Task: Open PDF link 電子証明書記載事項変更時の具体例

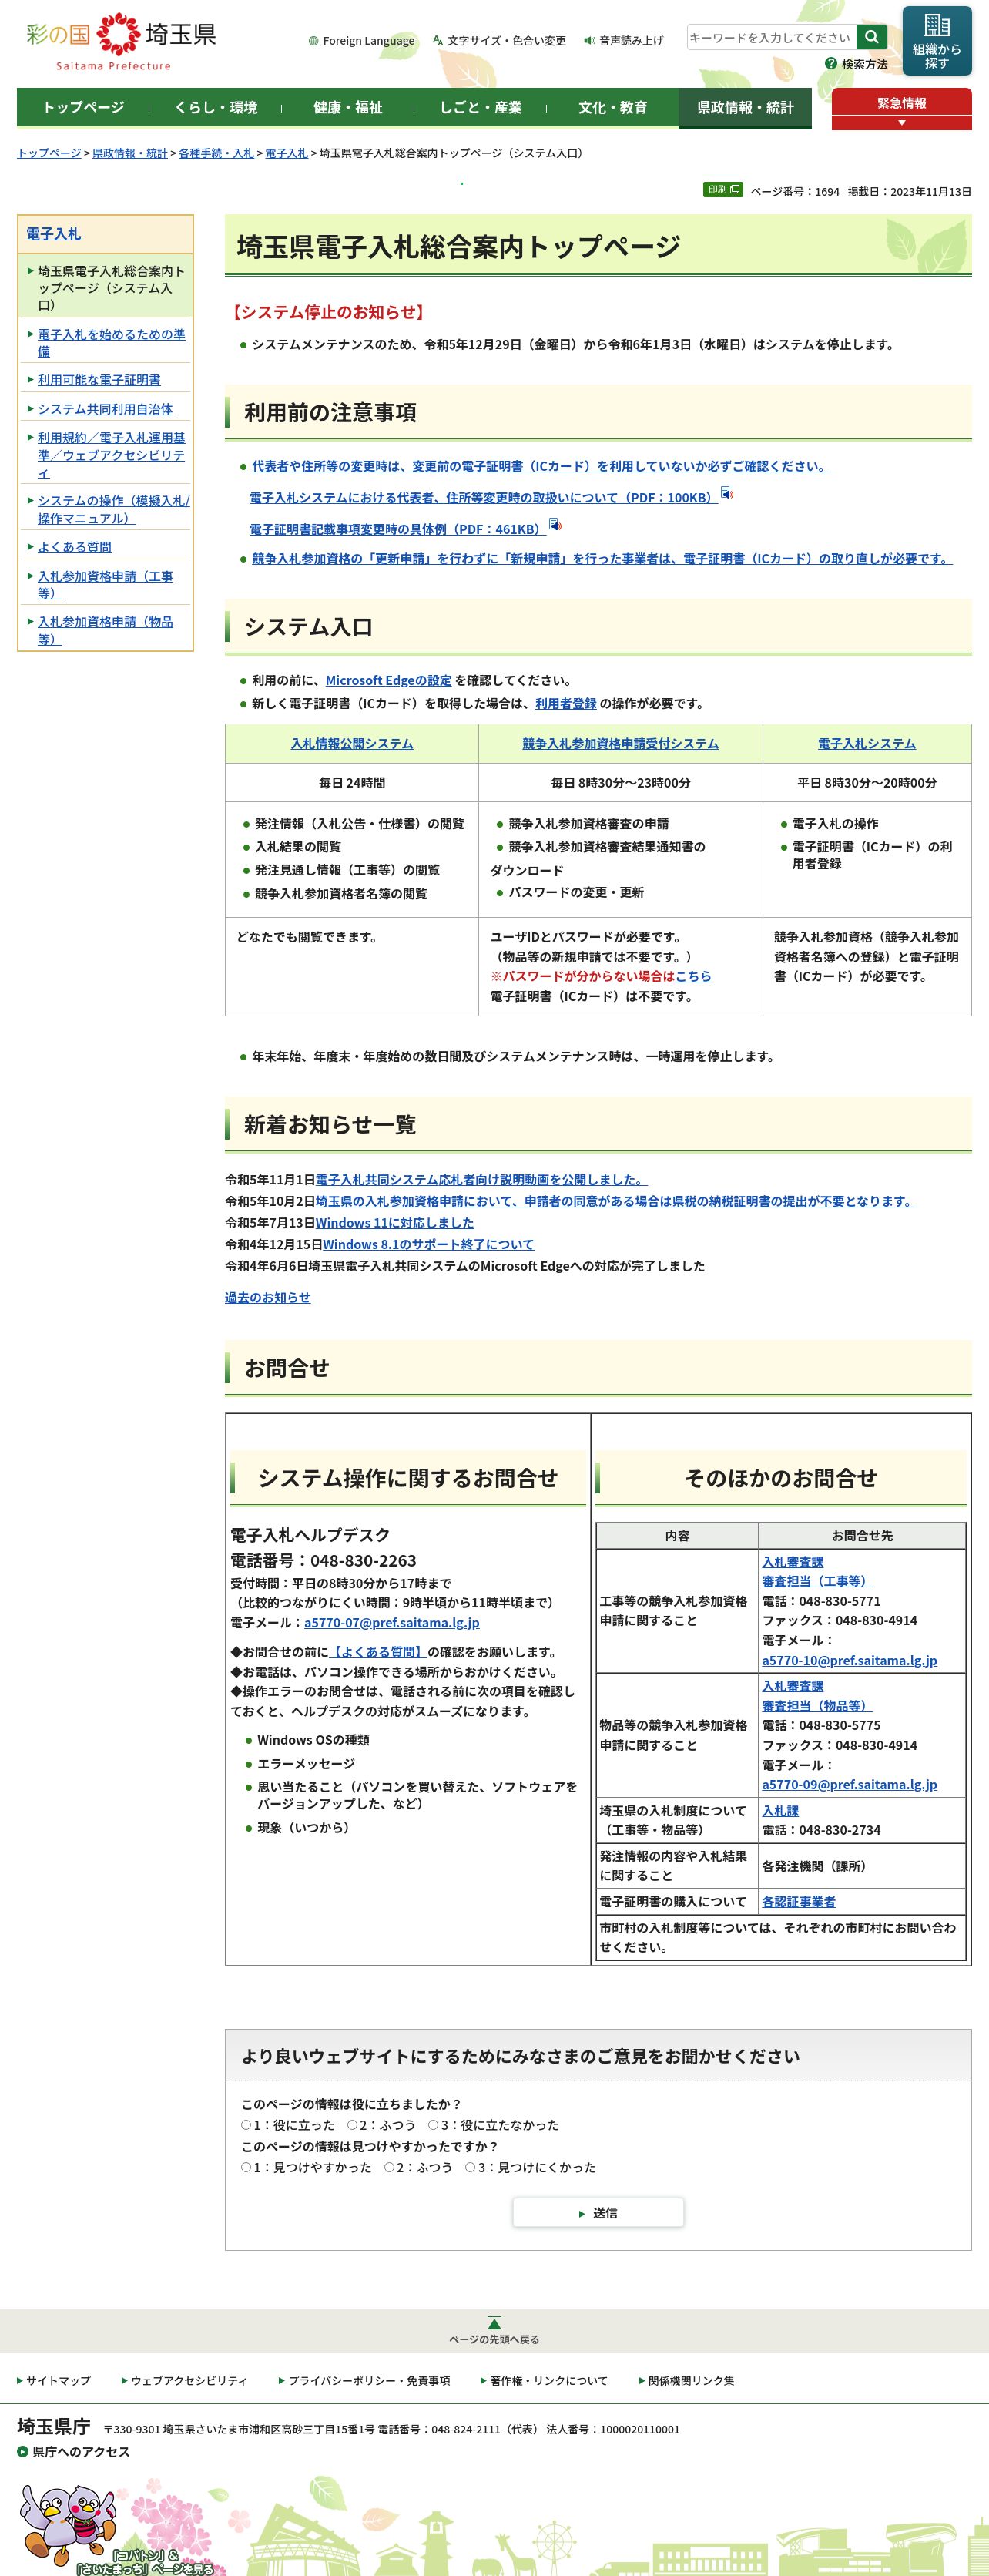Action: [398, 530]
